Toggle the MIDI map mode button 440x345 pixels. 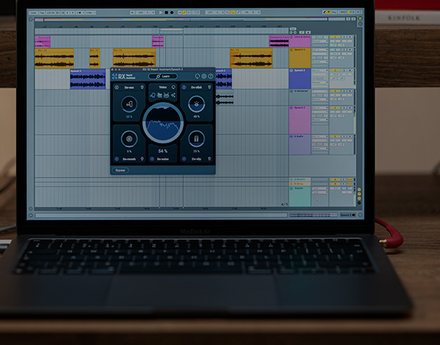343,12
